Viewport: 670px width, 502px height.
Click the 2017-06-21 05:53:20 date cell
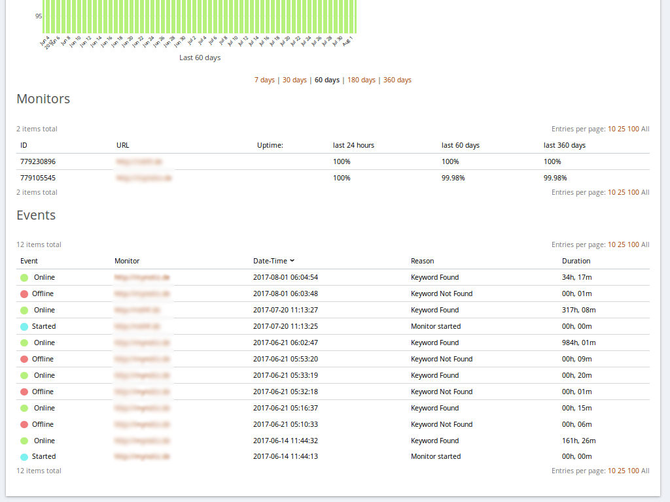click(x=285, y=359)
